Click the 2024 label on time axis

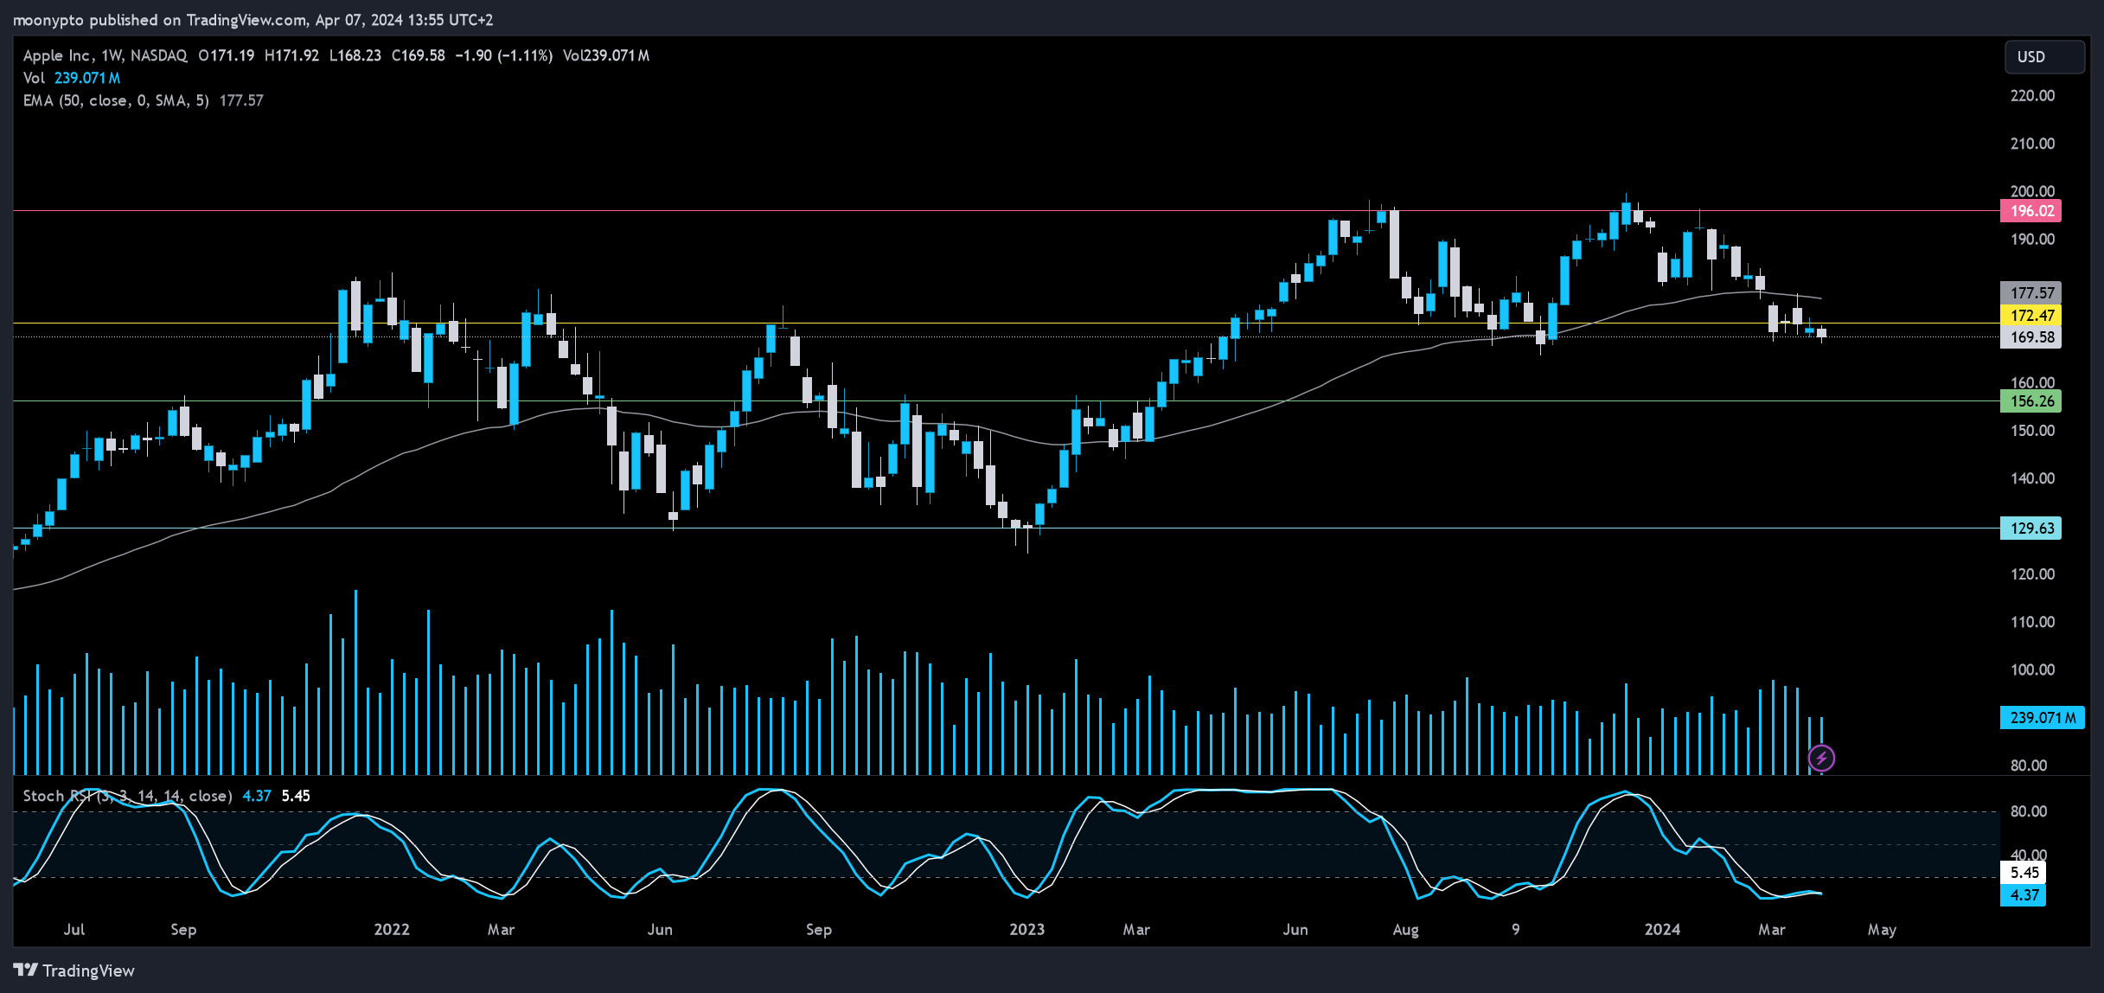pyautogui.click(x=1662, y=930)
